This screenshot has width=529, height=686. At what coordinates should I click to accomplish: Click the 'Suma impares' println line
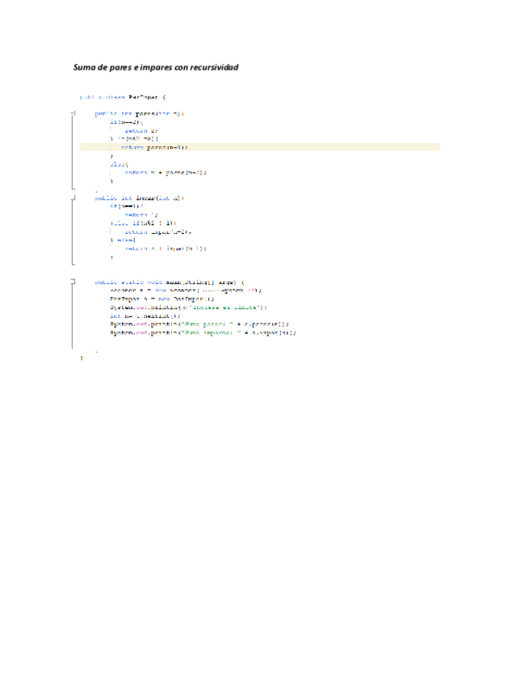[203, 332]
